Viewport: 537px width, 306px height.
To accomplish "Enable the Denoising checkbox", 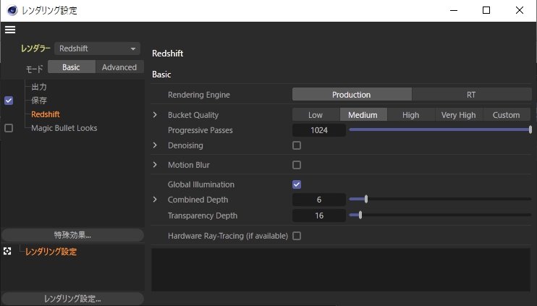I will (x=297, y=145).
